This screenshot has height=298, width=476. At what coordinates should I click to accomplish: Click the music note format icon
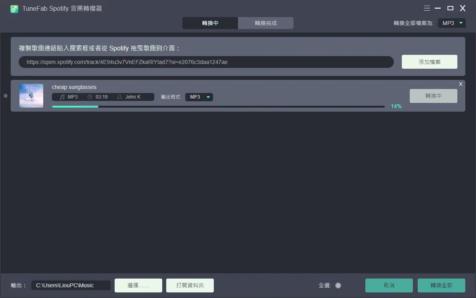(x=62, y=97)
